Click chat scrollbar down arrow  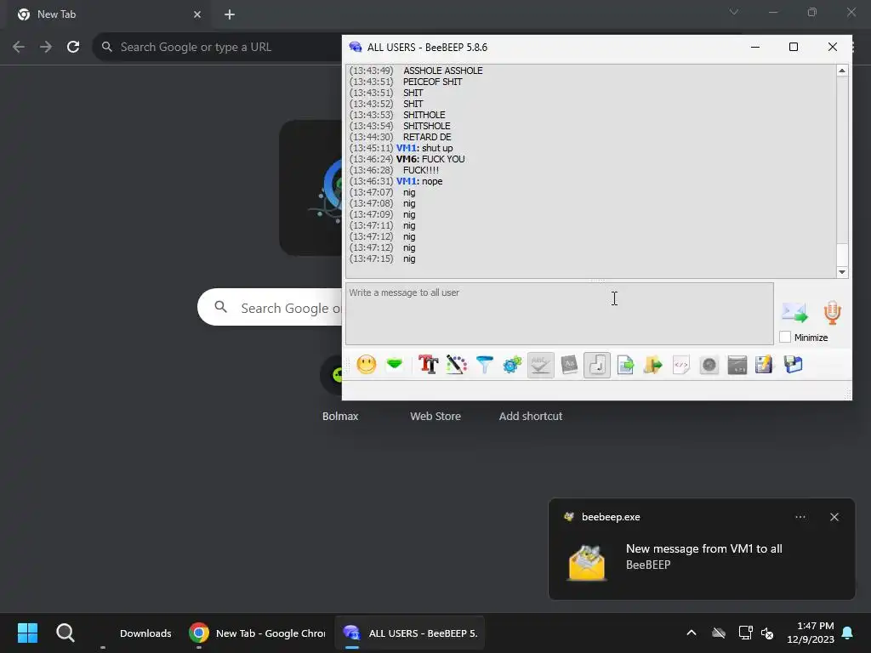[x=842, y=272]
